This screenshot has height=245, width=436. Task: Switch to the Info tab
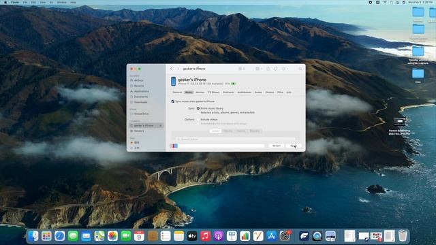pos(289,93)
